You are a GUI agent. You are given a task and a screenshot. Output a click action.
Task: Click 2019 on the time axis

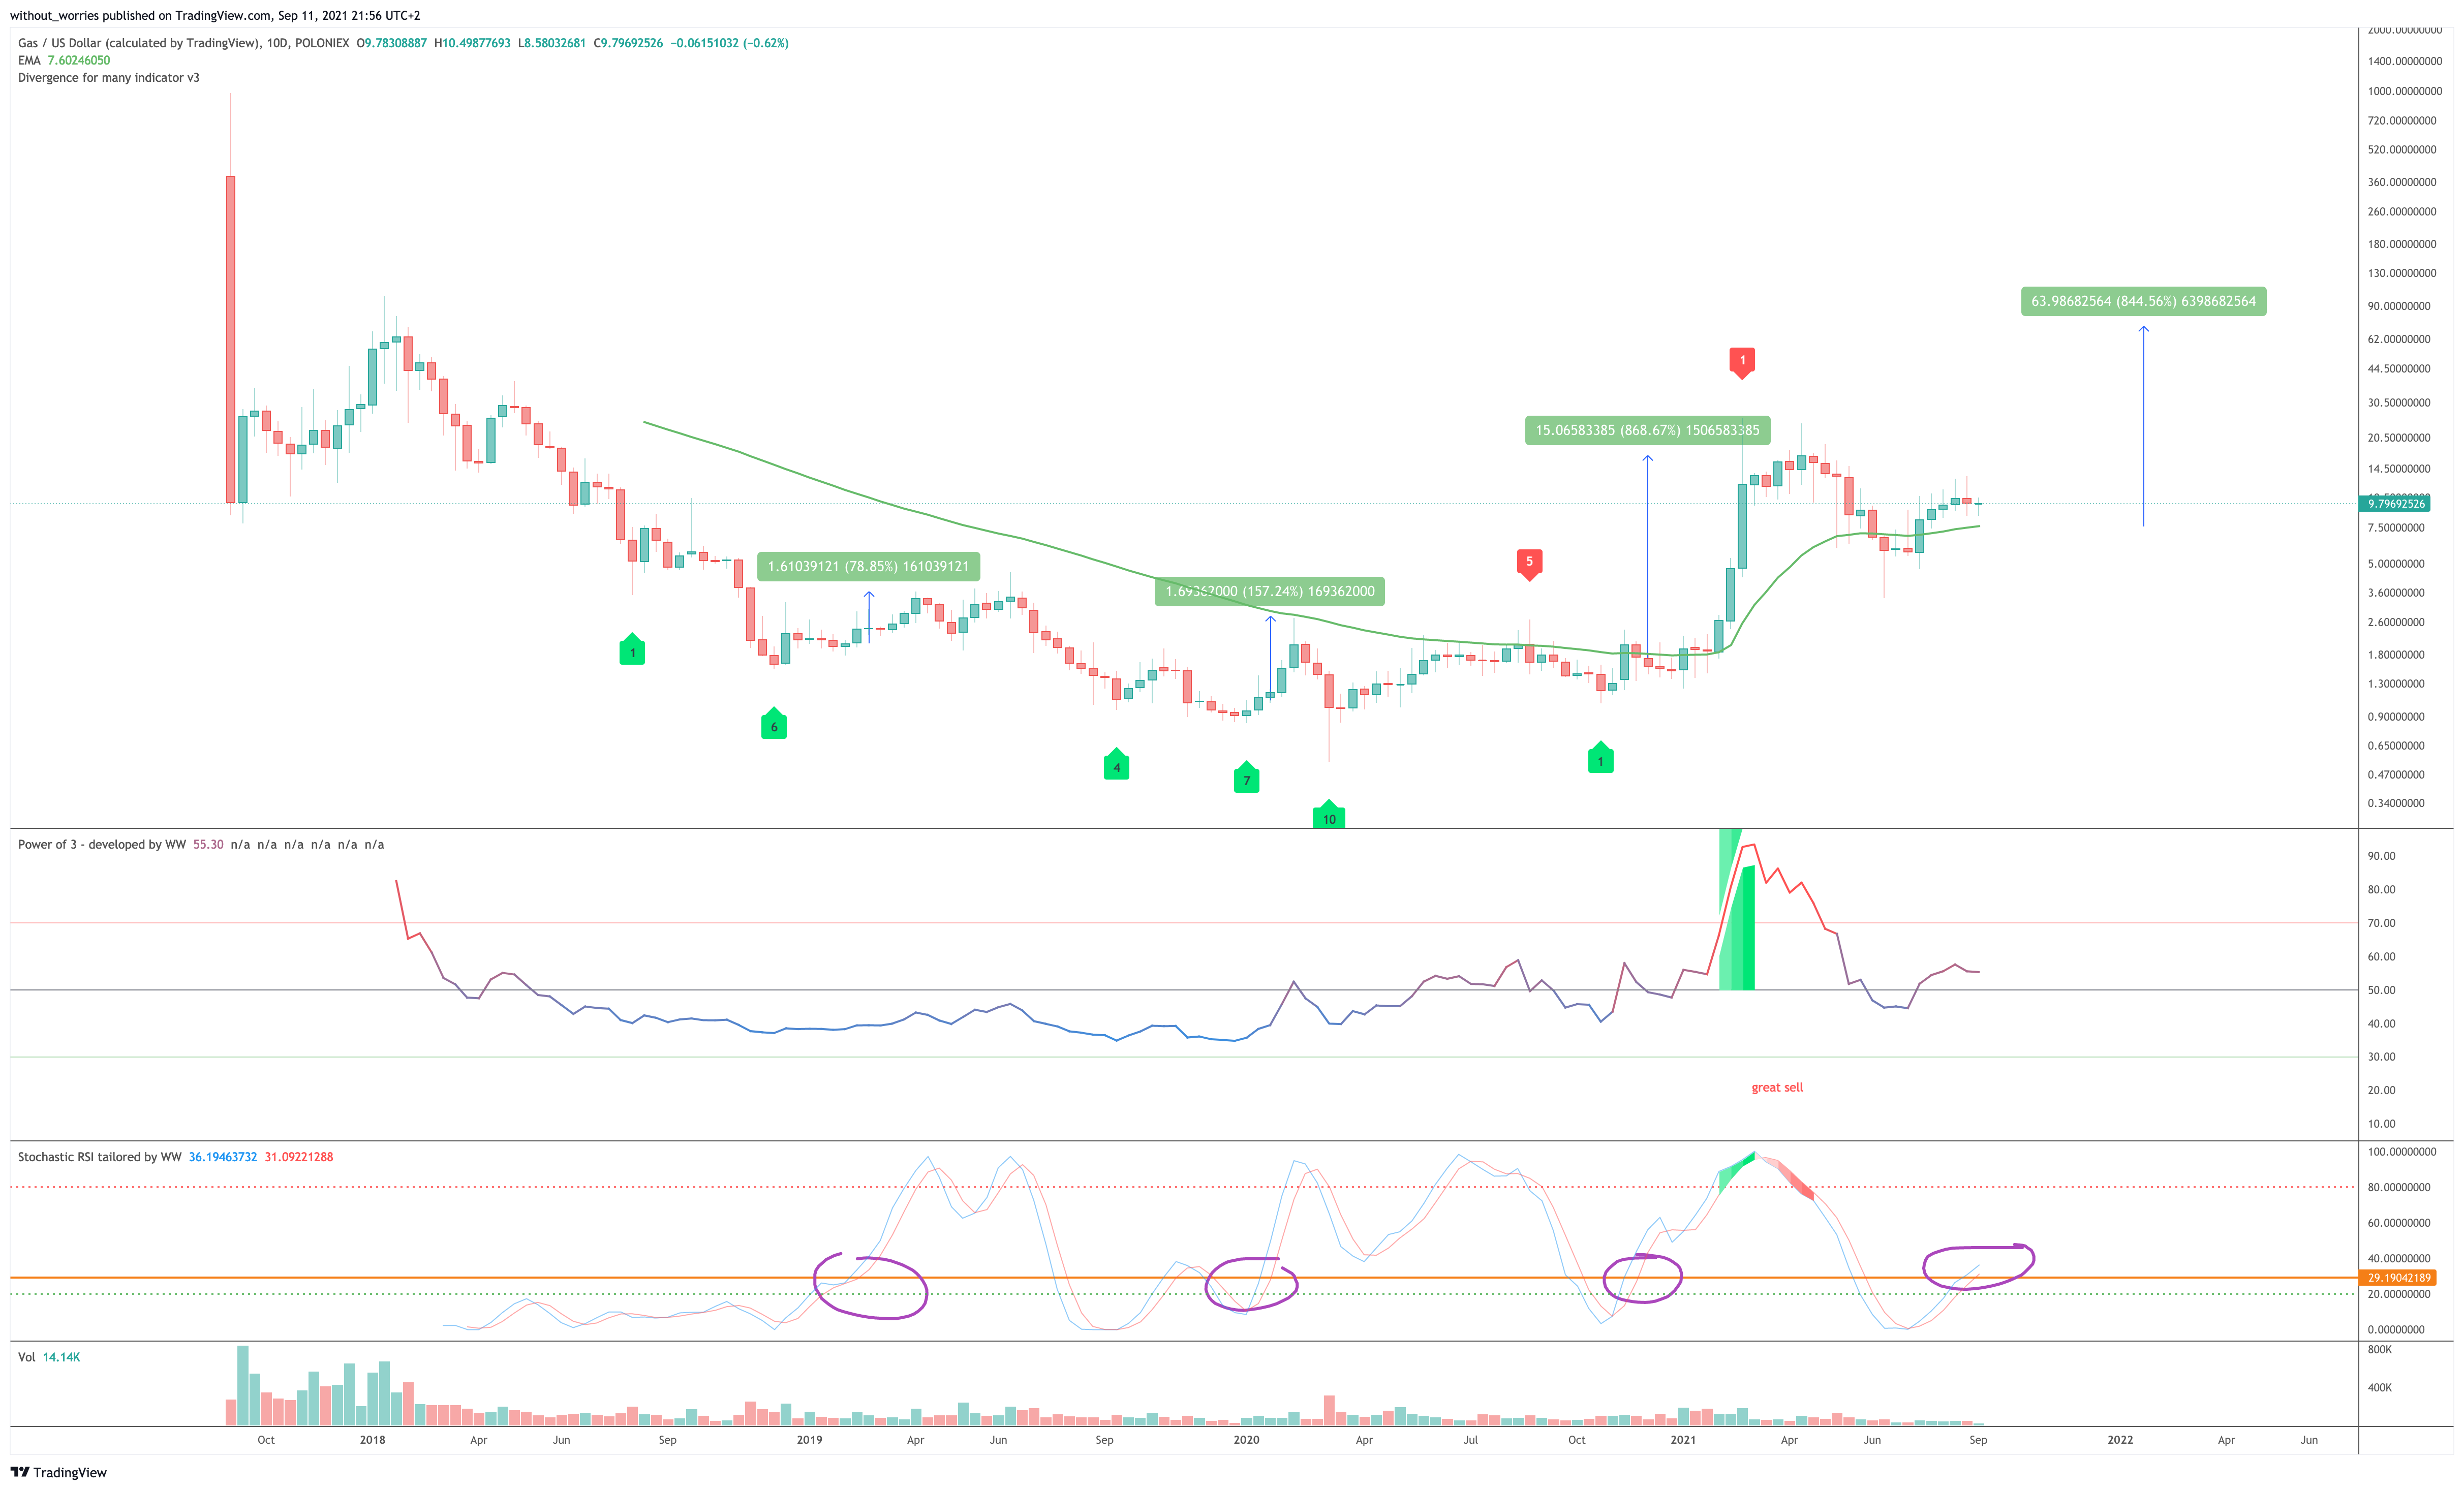click(x=809, y=1440)
